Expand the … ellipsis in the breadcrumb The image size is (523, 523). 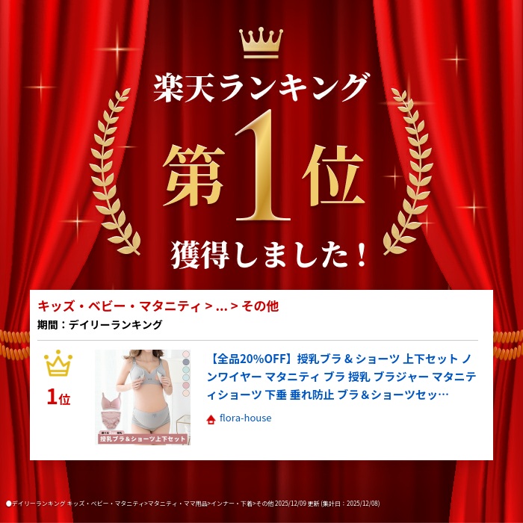[221, 307]
